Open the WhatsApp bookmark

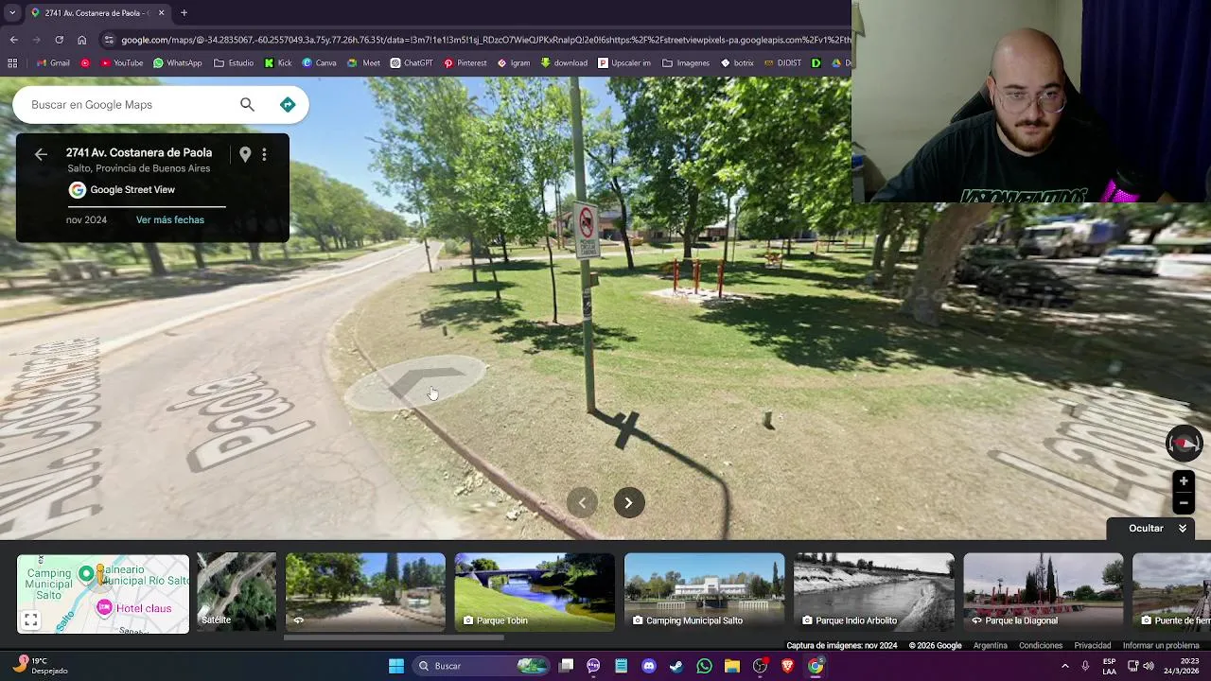pyautogui.click(x=177, y=63)
